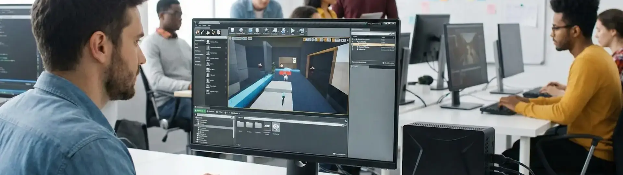Screen dimensions: 623x175
Task: Select the Landscape mode icon
Action: click(x=208, y=32)
